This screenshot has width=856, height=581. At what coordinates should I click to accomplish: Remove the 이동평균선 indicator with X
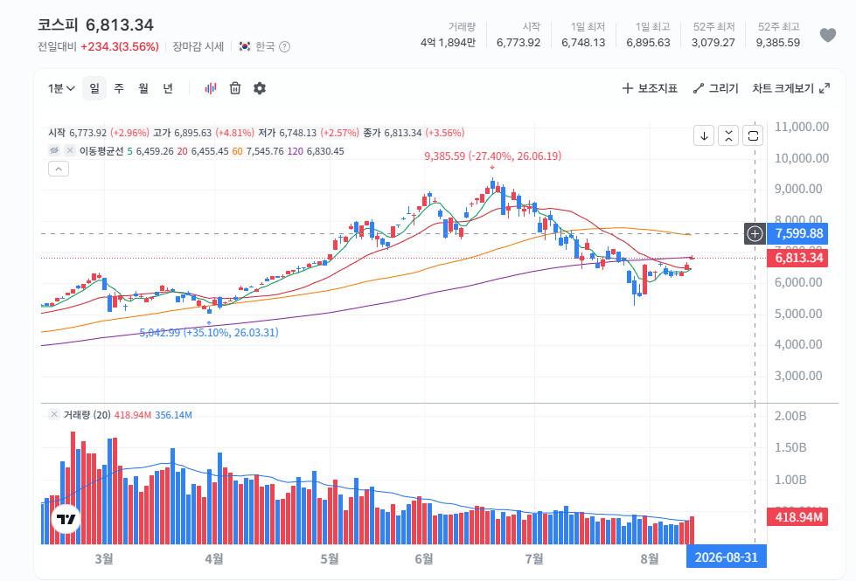[x=70, y=150]
